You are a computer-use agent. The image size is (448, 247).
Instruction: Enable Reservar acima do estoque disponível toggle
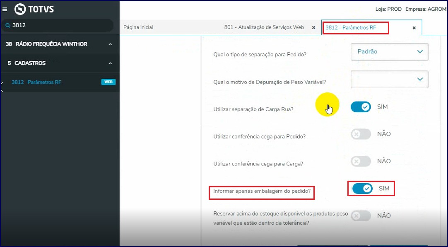pos(361,216)
